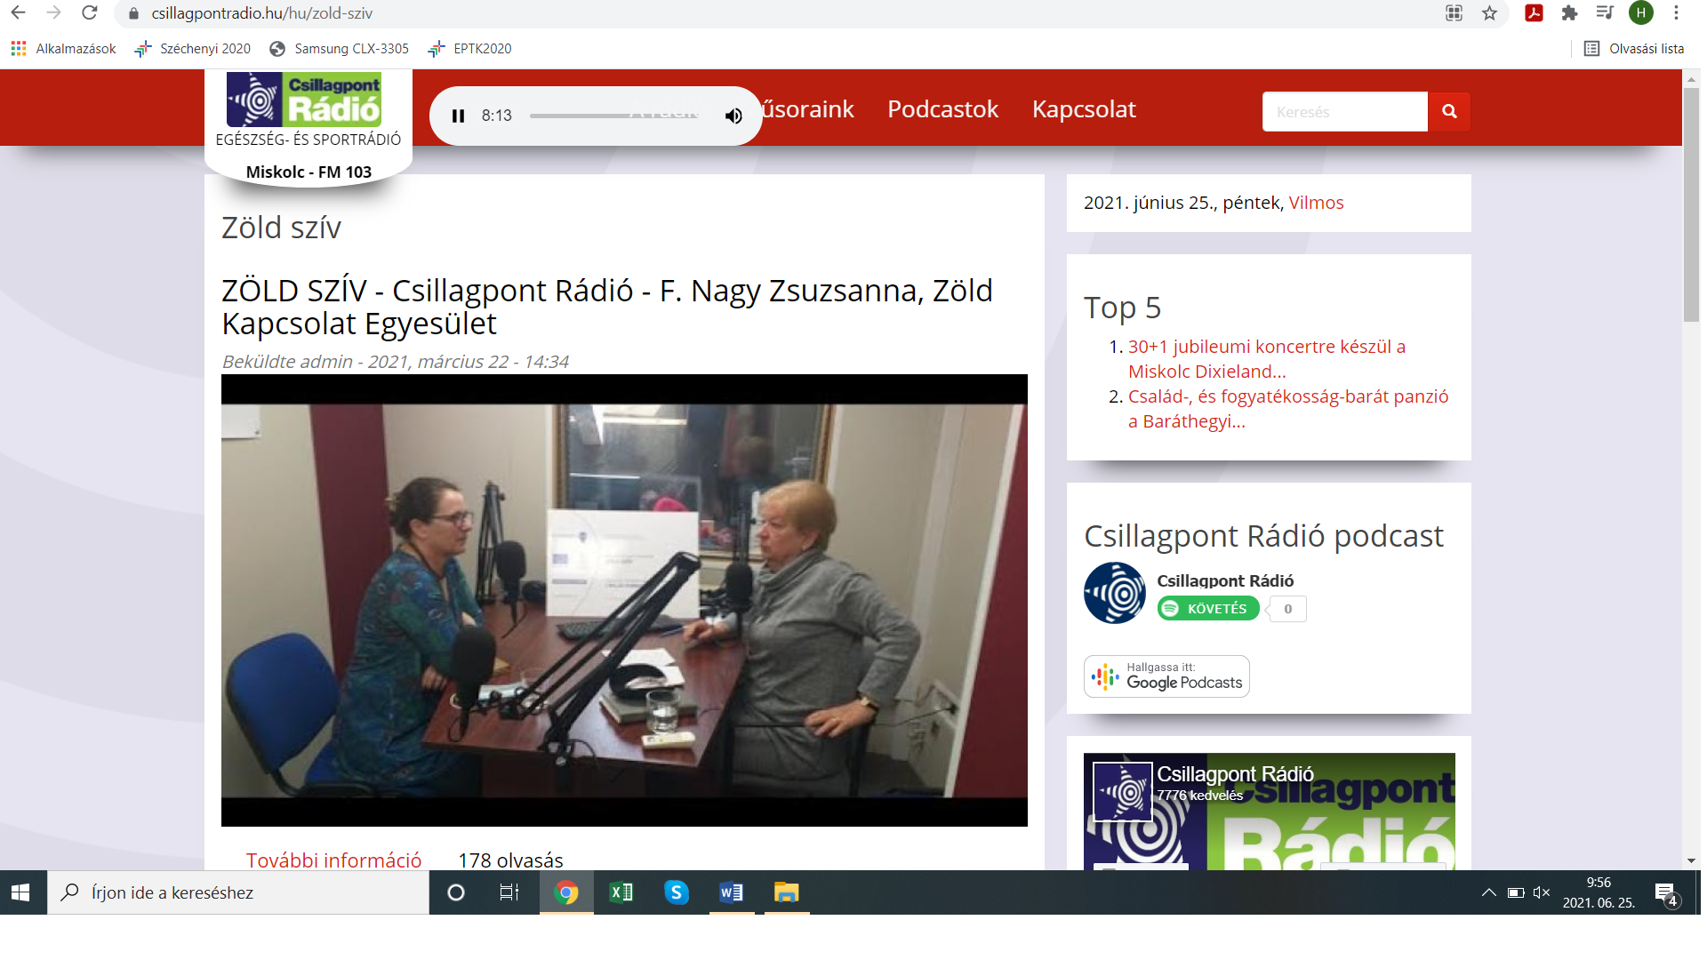
Task: Open the notification center icon
Action: pyautogui.click(x=1666, y=893)
